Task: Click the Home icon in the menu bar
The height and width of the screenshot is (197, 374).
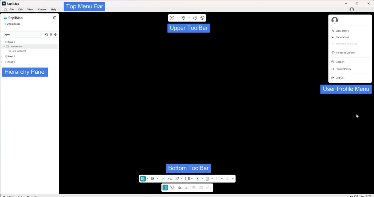Action: coord(5,9)
